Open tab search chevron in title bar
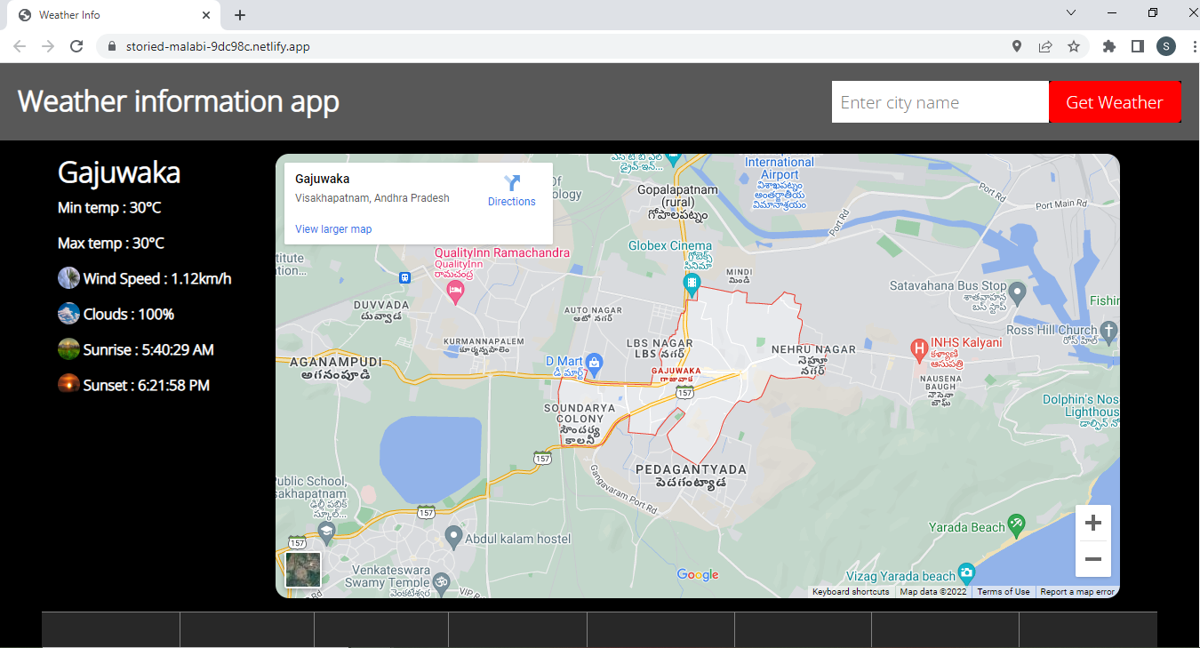The width and height of the screenshot is (1200, 648). coord(1071,12)
